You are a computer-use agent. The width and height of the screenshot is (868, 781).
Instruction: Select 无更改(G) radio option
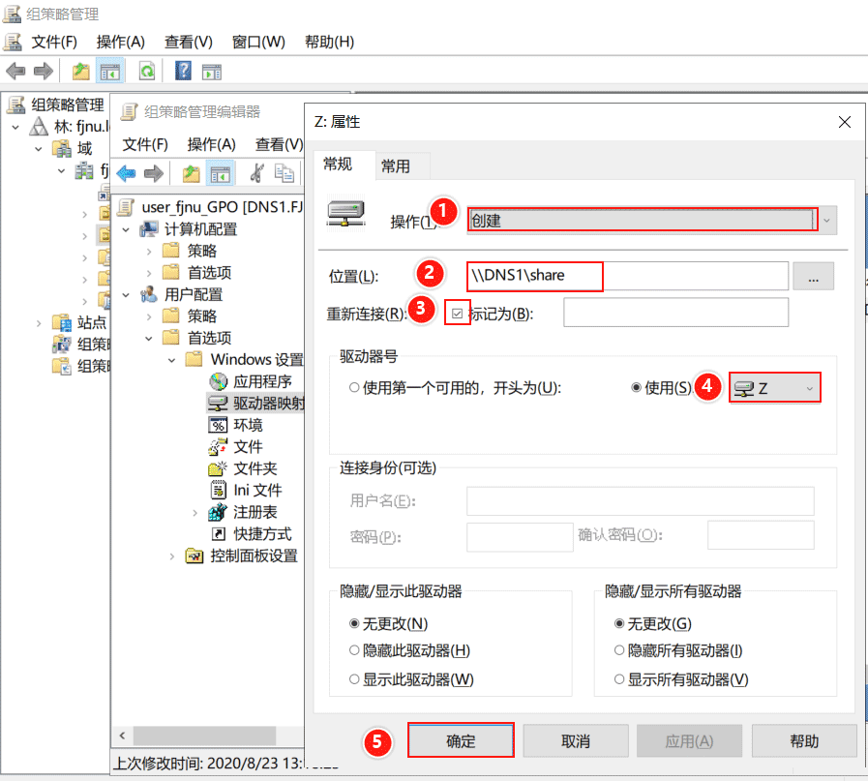(x=619, y=624)
